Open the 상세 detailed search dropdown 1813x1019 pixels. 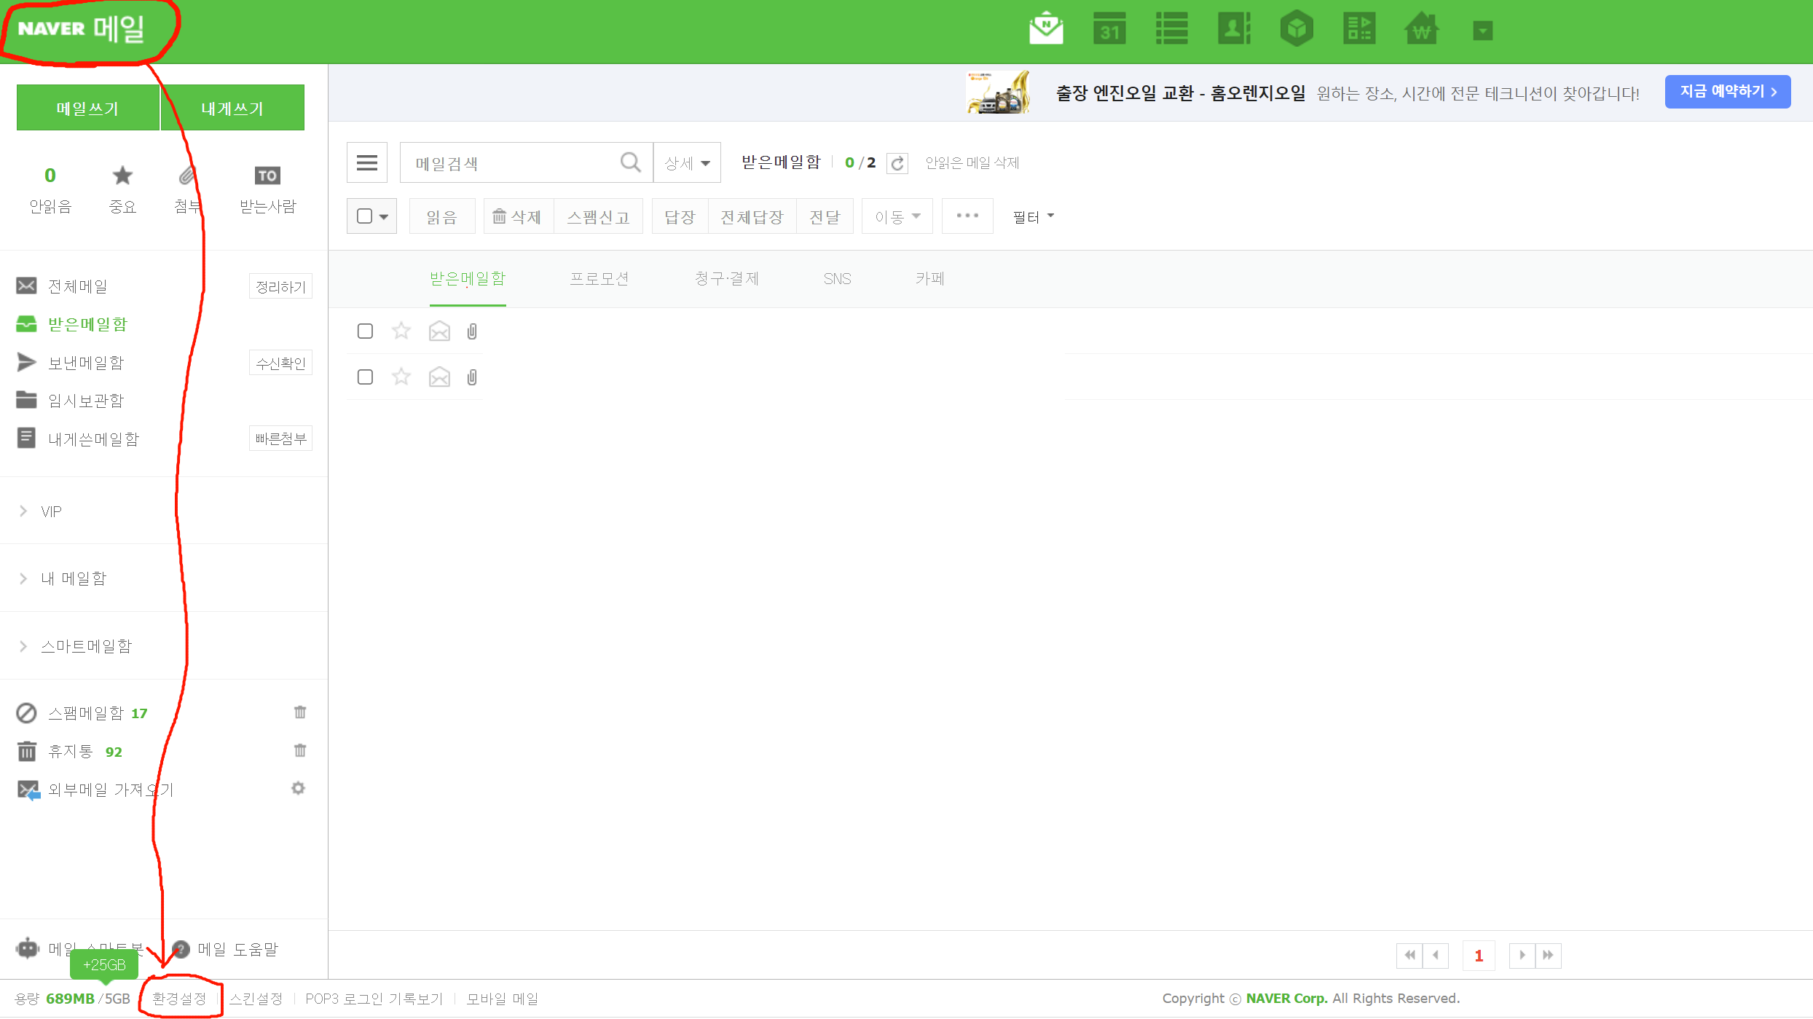[x=687, y=163]
